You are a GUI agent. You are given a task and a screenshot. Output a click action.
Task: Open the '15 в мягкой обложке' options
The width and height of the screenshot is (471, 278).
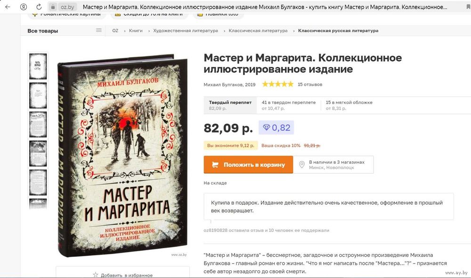point(349,105)
